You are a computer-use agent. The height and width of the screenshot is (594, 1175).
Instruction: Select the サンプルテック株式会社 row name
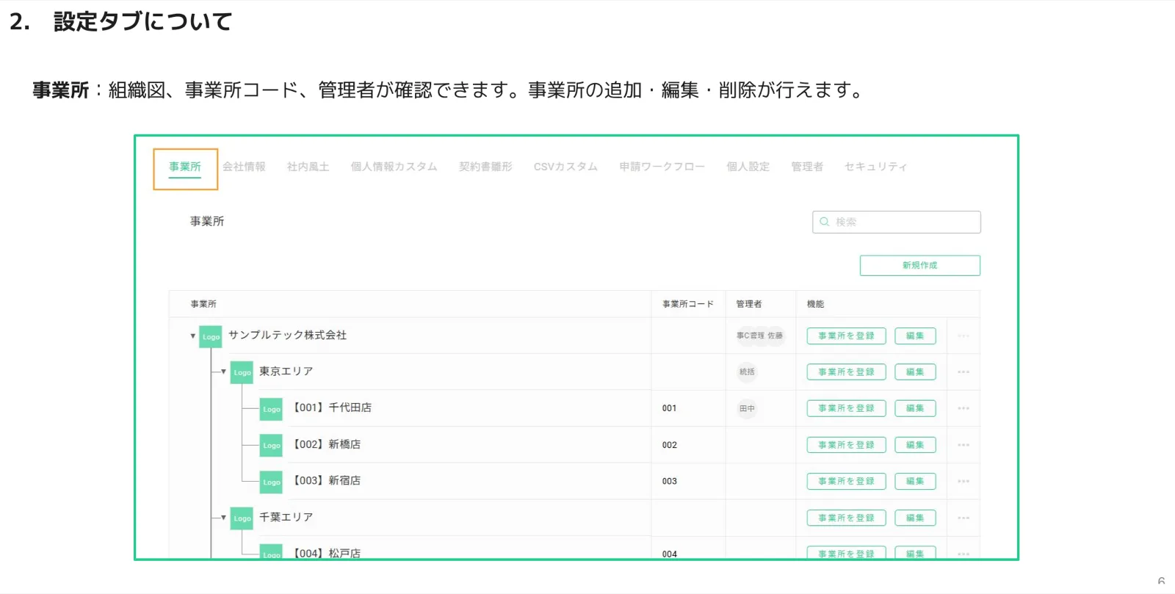coord(287,335)
